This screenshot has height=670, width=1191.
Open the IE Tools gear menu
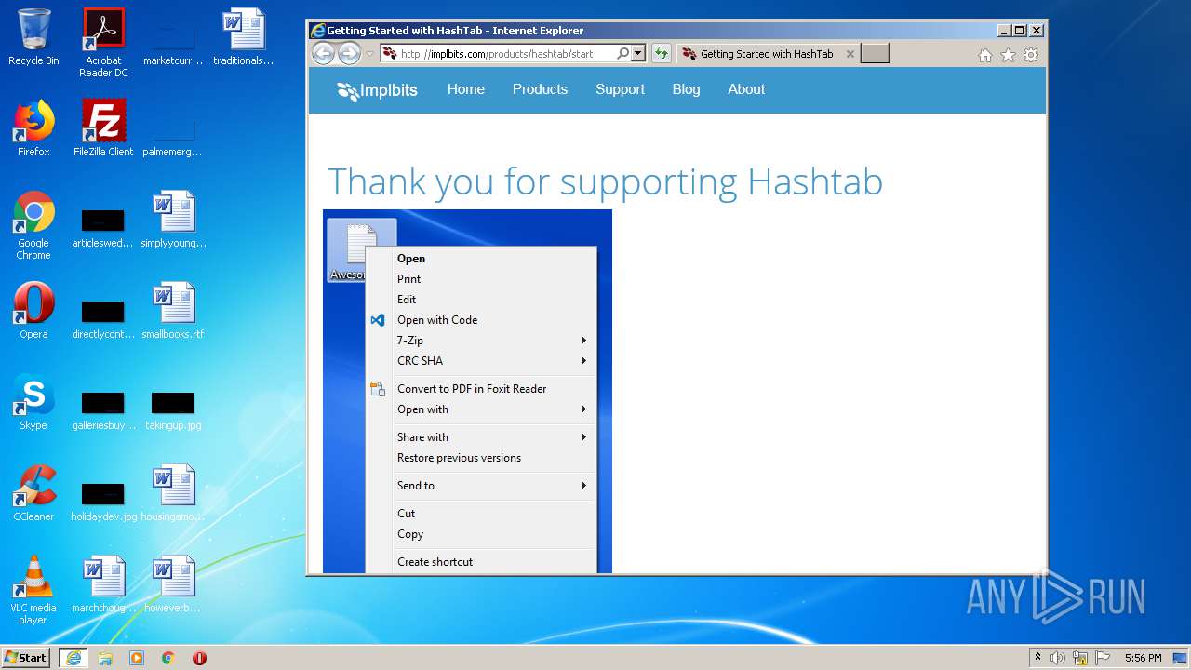point(1031,55)
